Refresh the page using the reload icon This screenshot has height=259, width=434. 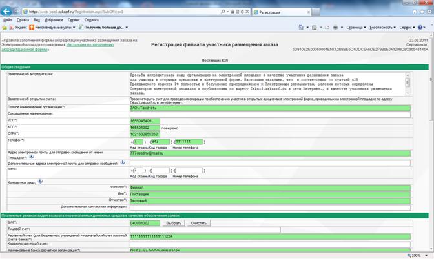pyautogui.click(x=242, y=12)
